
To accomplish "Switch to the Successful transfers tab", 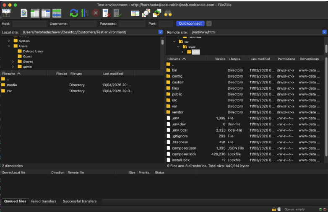I will [80, 201].
